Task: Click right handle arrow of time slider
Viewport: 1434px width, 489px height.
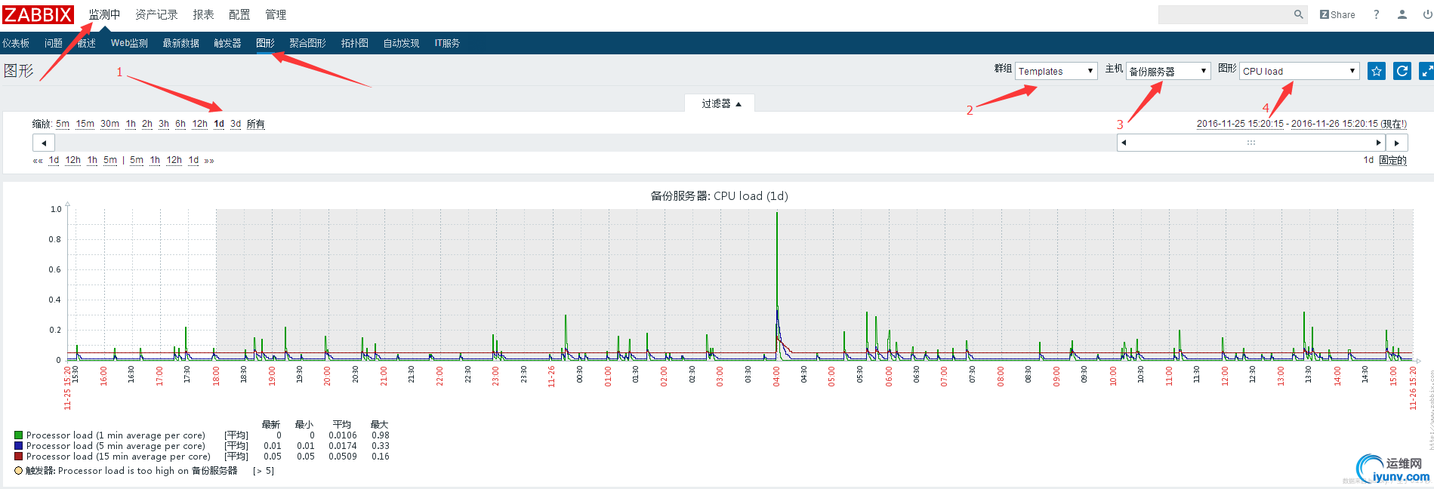Action: pyautogui.click(x=1379, y=143)
